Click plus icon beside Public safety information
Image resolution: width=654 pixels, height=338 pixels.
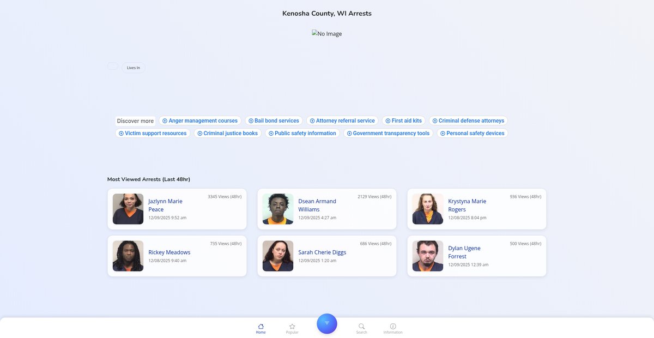(x=271, y=134)
